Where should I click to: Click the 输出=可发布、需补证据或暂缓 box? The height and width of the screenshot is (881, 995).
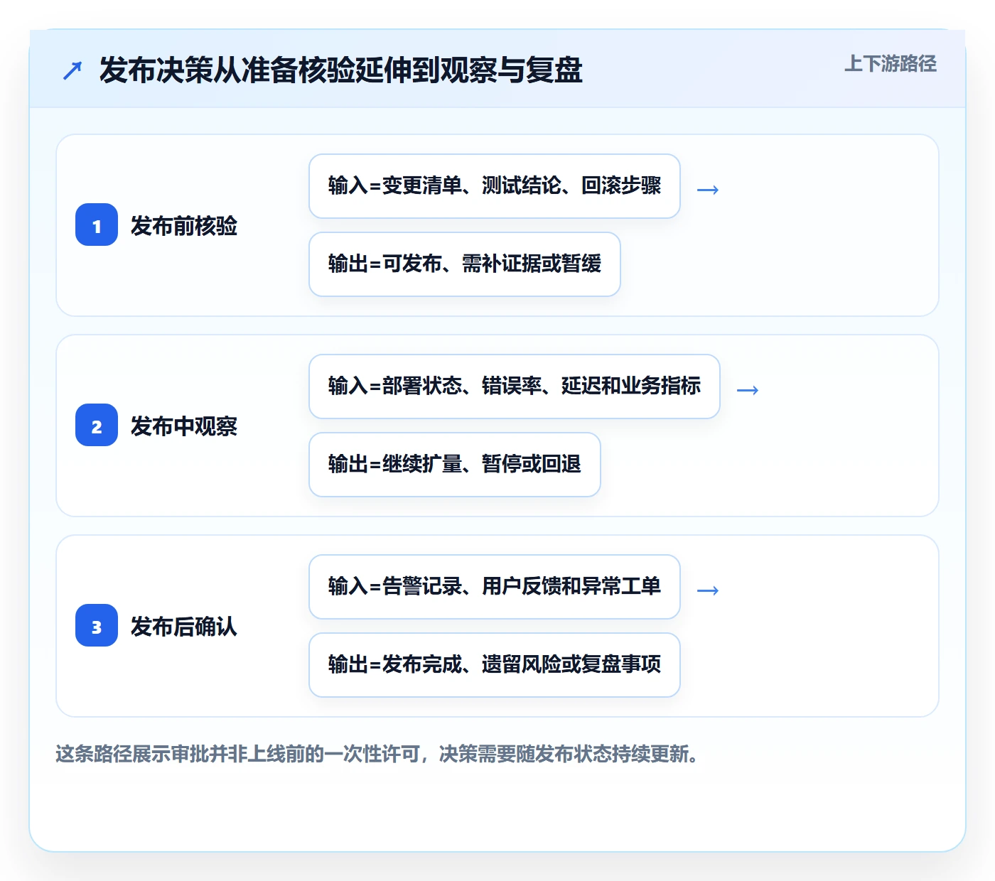465,264
